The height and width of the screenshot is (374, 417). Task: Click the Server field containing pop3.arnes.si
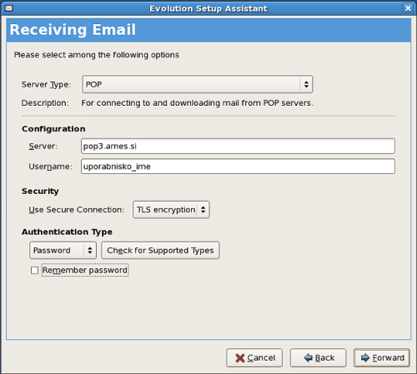(x=238, y=146)
